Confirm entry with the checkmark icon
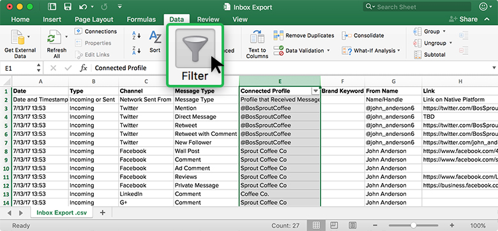Image resolution: width=498 pixels, height=231 pixels. [68, 68]
